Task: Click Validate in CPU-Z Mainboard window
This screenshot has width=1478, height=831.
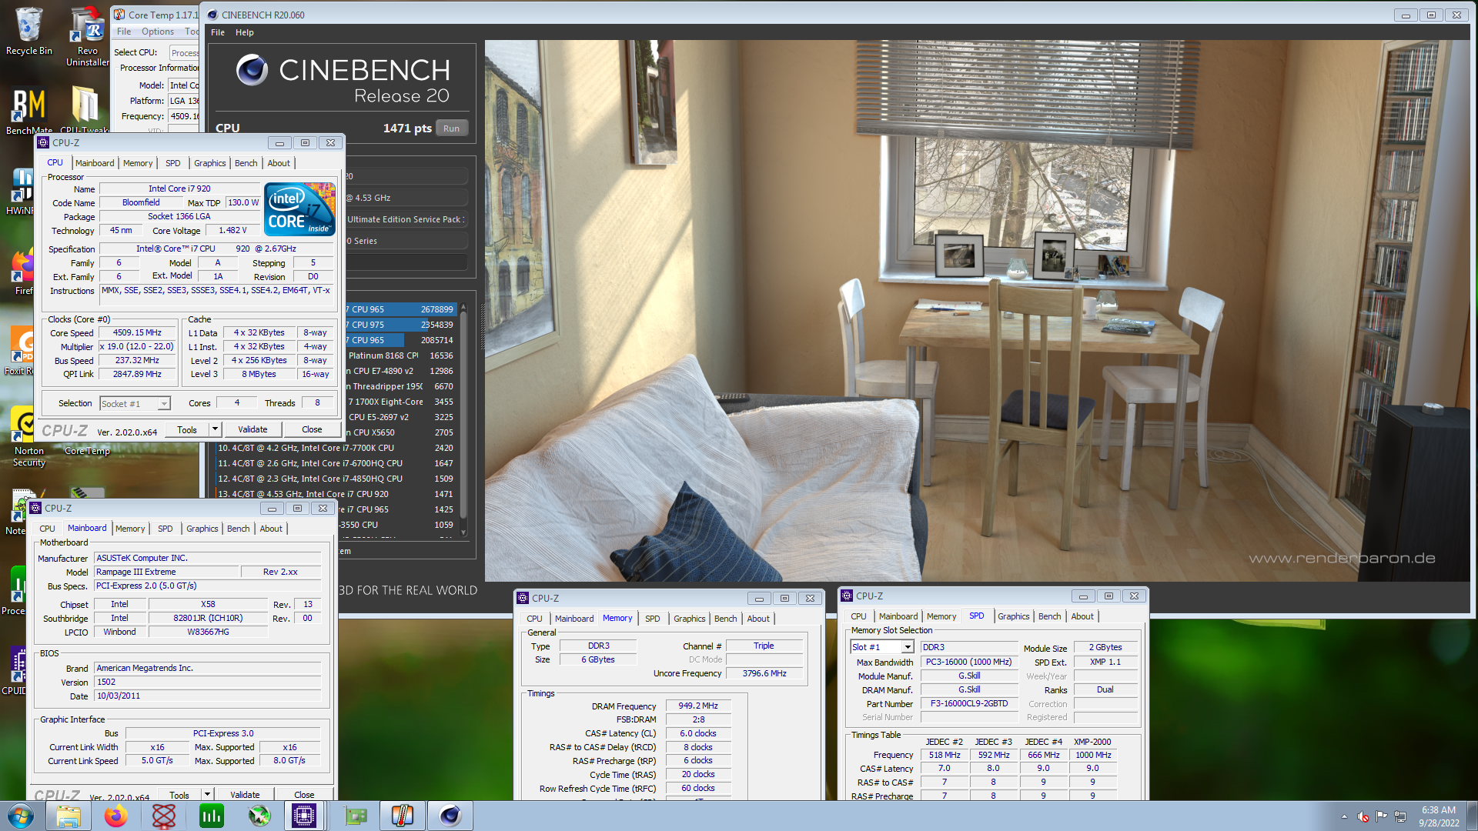Action: pos(245,794)
